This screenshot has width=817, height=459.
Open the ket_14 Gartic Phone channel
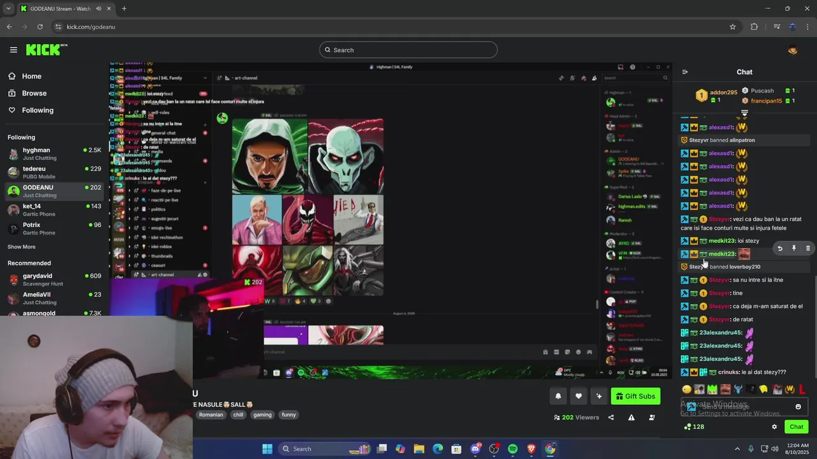tap(54, 210)
